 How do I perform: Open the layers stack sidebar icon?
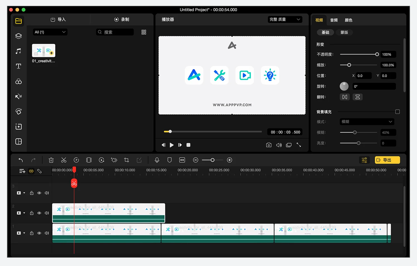coord(19,36)
